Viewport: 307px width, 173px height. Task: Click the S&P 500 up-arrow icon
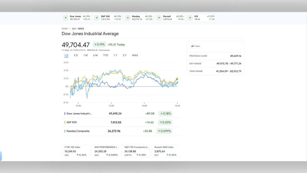click(97, 18)
